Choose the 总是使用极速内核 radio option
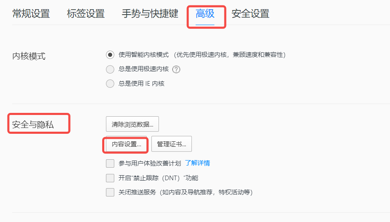 (x=110, y=69)
